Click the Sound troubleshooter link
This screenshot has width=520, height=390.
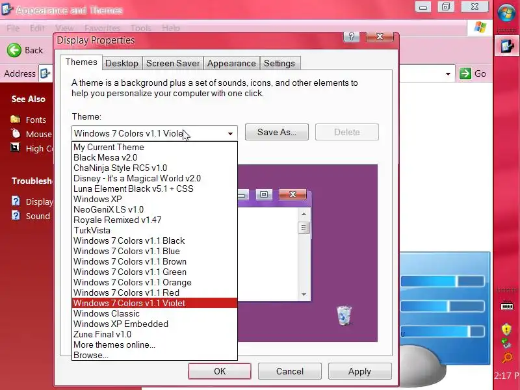[38, 216]
